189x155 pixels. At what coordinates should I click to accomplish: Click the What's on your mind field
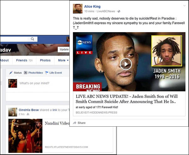34,83
